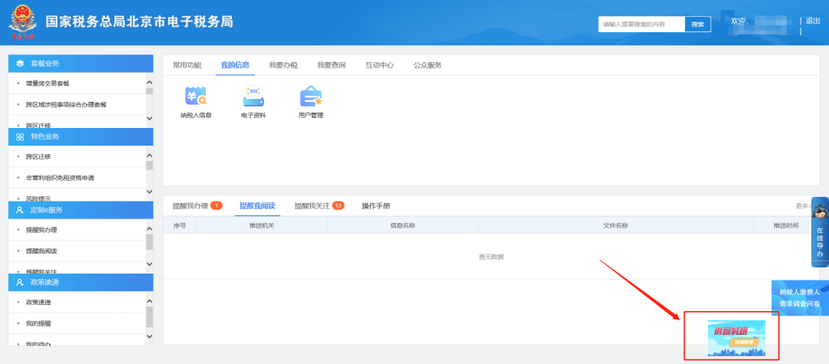Open the 提醒我关注 tab with badge 13

pos(319,205)
